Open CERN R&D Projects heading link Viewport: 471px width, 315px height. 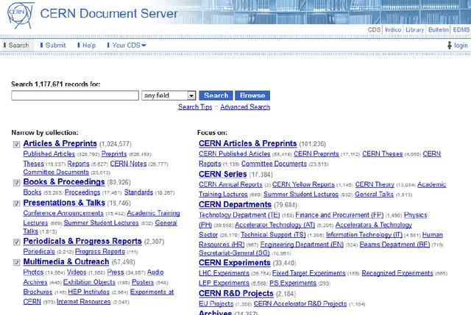[x=236, y=293]
